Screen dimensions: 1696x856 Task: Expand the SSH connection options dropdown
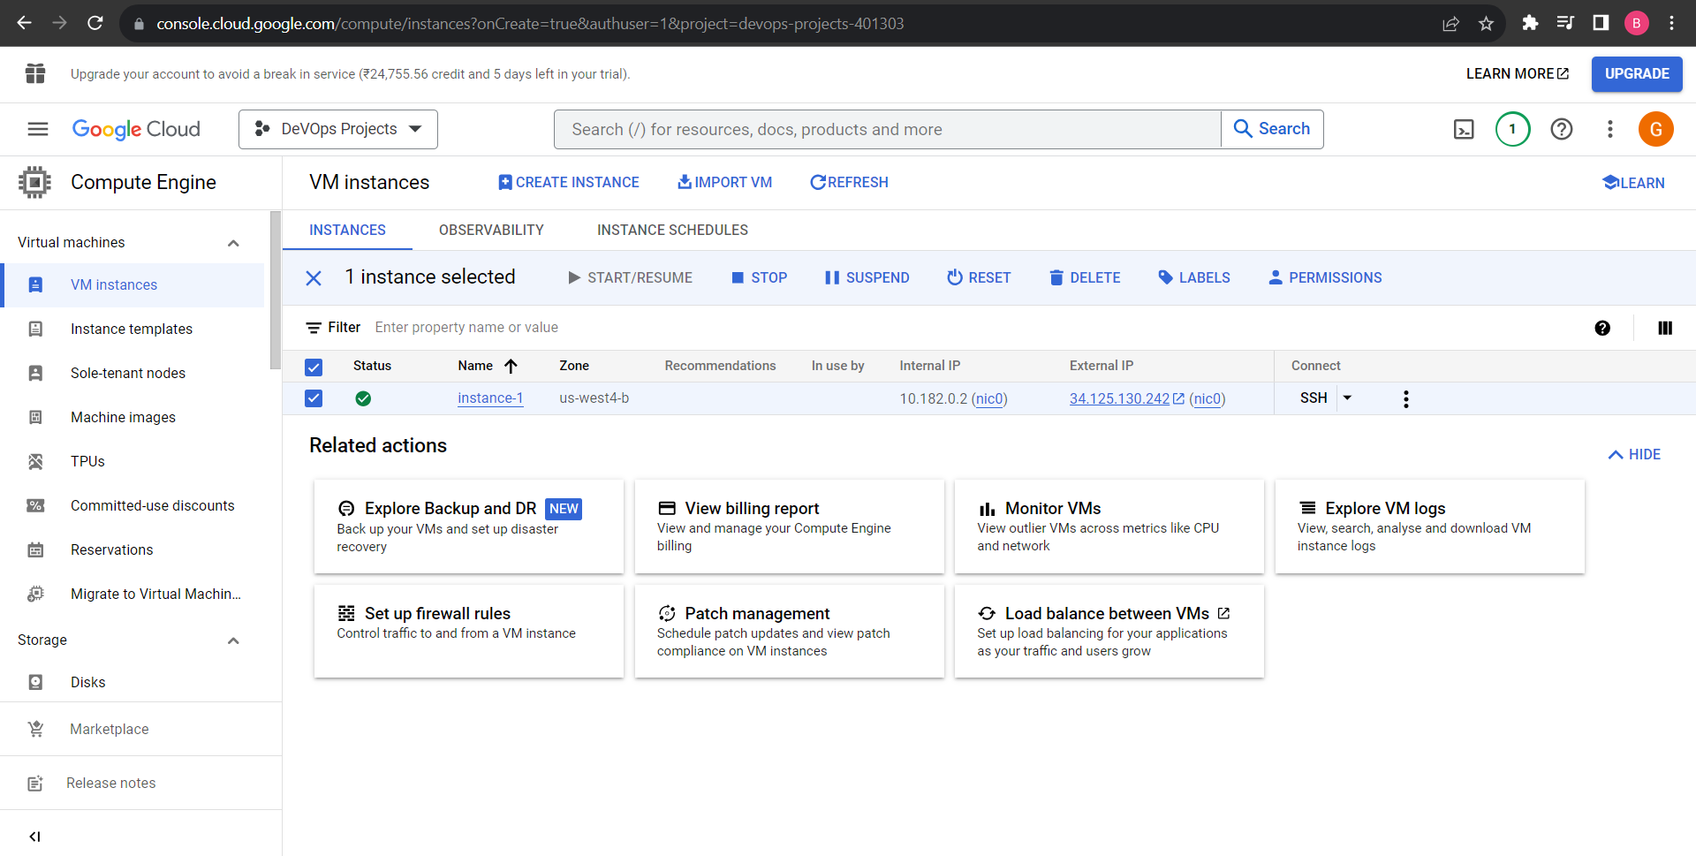(x=1347, y=398)
